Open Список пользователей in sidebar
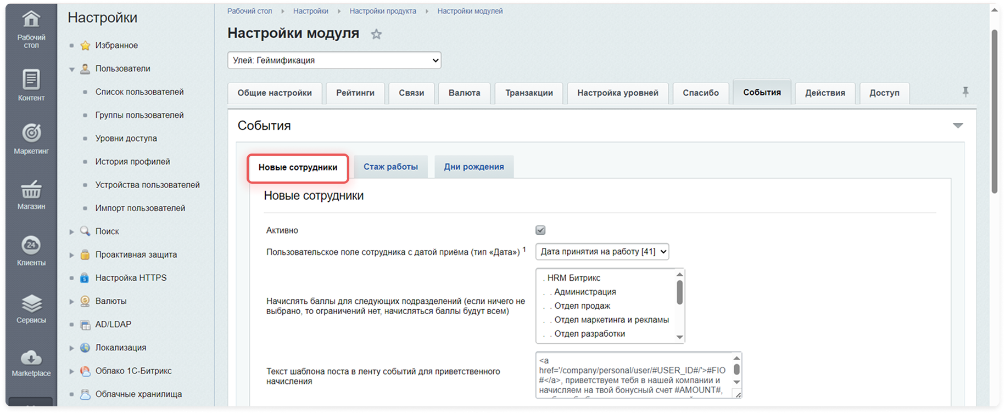 [139, 92]
